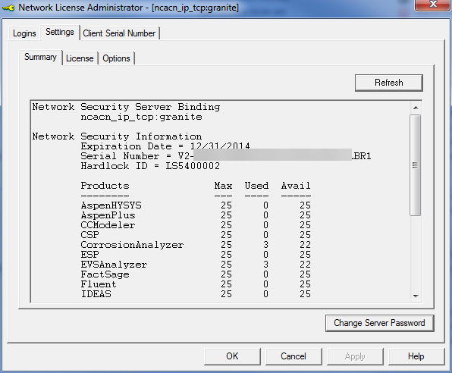
Task: Click the CCModeler product row
Action: tap(196, 225)
